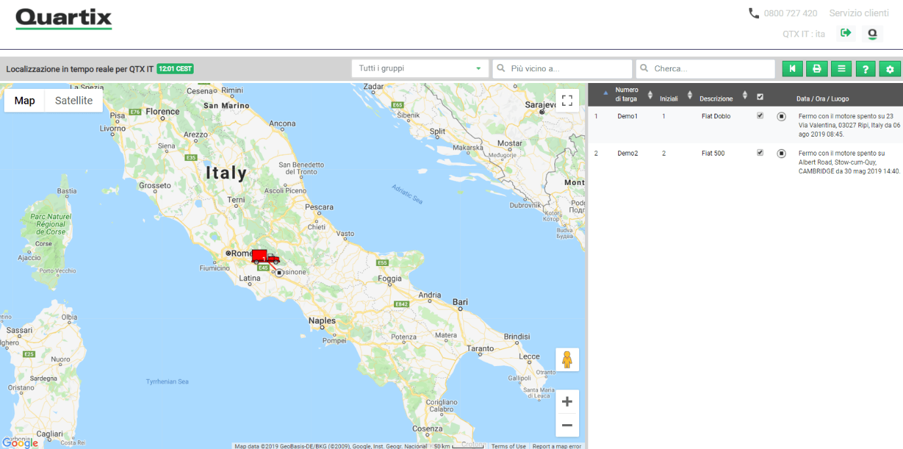
Task: Click the Servizio clienti link
Action: (859, 13)
